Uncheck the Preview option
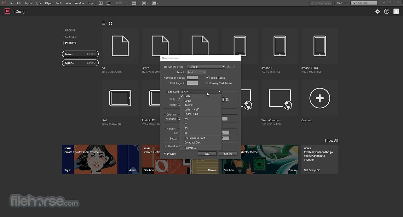 point(165,154)
